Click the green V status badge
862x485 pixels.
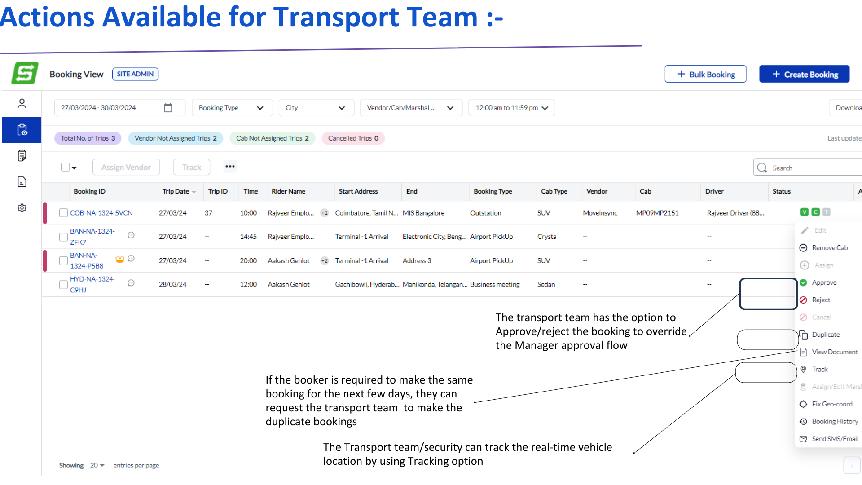(x=804, y=212)
